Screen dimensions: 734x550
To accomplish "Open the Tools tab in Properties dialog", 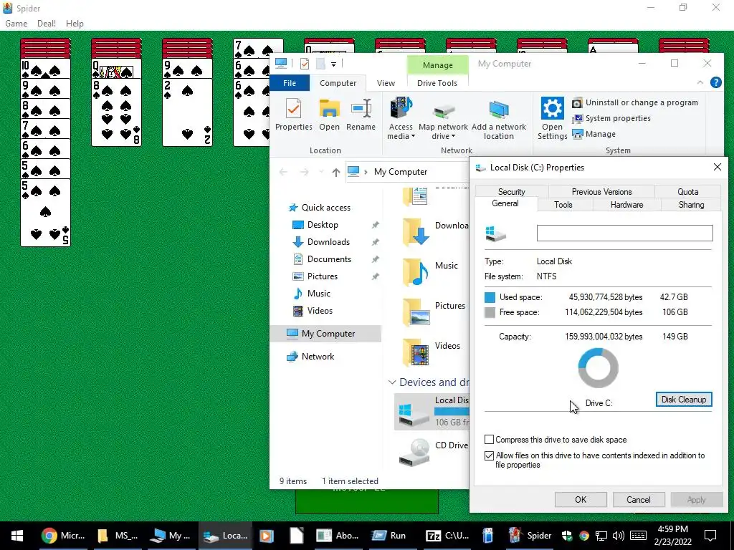I will tap(563, 205).
